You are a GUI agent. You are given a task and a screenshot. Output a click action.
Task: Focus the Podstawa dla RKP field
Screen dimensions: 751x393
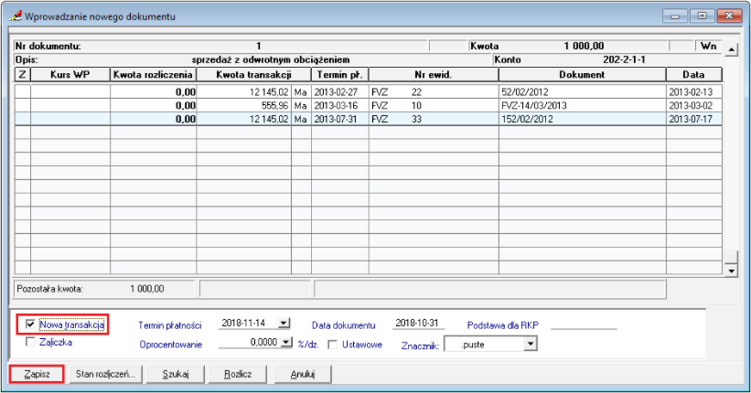[x=584, y=324]
